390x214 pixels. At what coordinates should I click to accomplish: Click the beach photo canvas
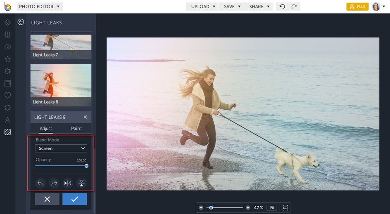tap(243, 114)
